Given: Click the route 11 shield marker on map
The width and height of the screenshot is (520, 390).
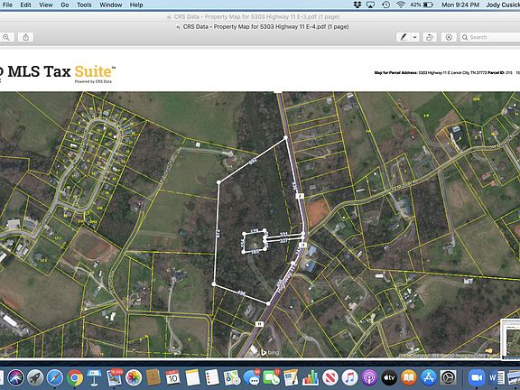Looking at the screenshot, I should point(260,324).
